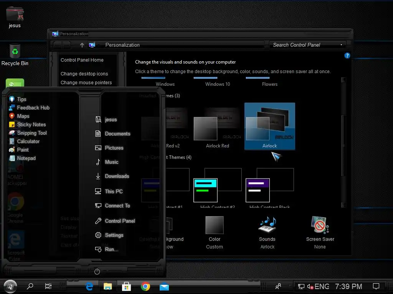Open Maps app in Start menu
Viewport: 393px width, 294px height.
(x=19, y=116)
